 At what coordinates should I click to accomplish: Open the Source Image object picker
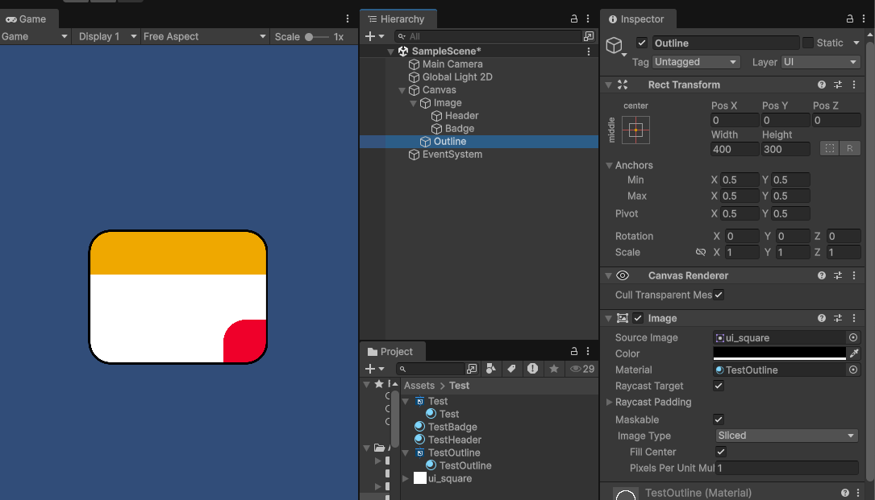pos(852,338)
